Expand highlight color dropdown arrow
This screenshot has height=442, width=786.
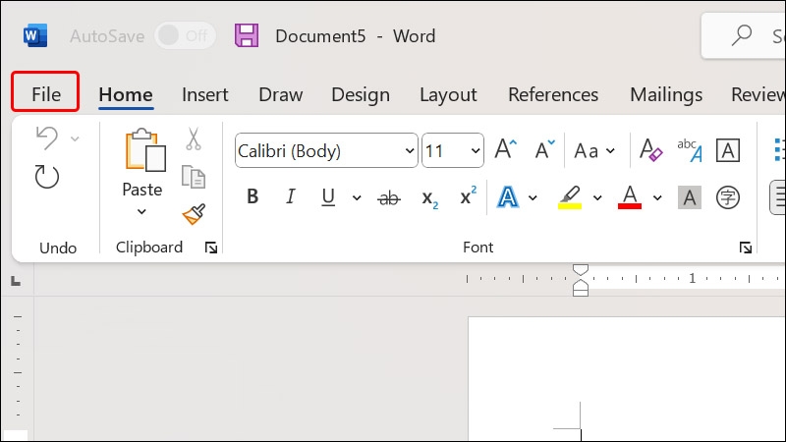[x=597, y=198]
